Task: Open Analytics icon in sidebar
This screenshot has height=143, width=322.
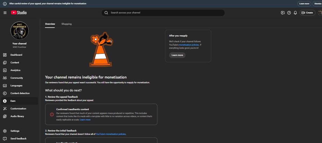Action: 5,70
